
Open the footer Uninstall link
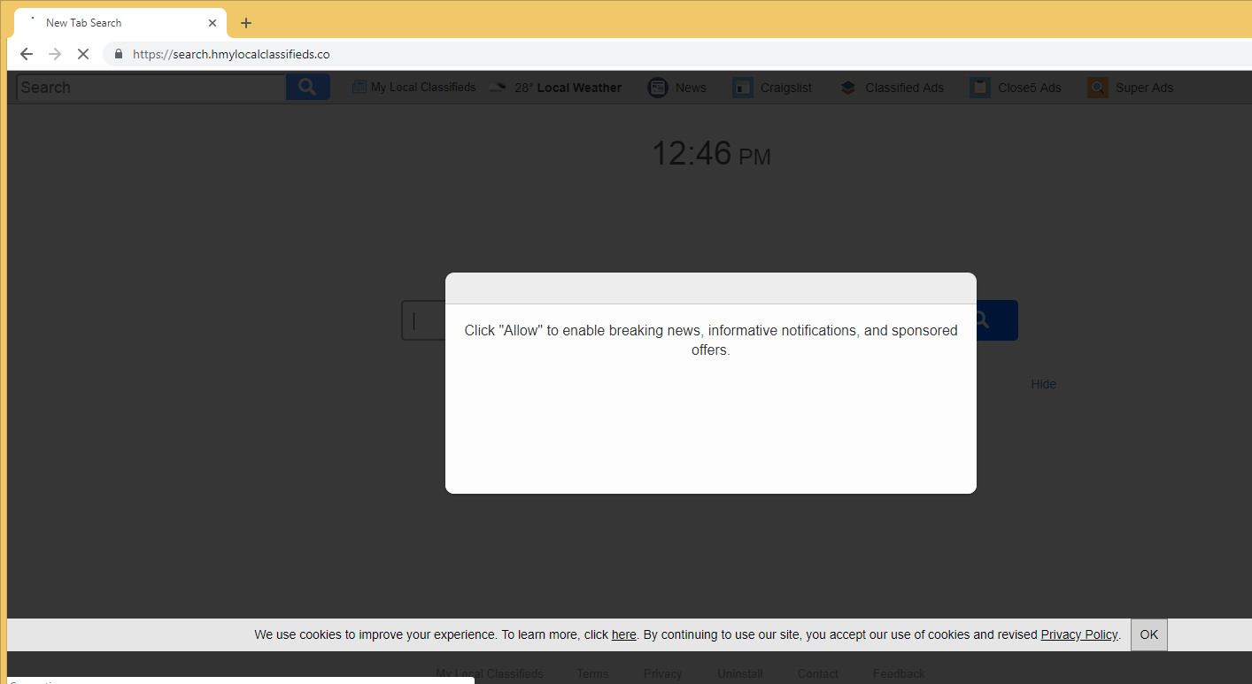(740, 674)
